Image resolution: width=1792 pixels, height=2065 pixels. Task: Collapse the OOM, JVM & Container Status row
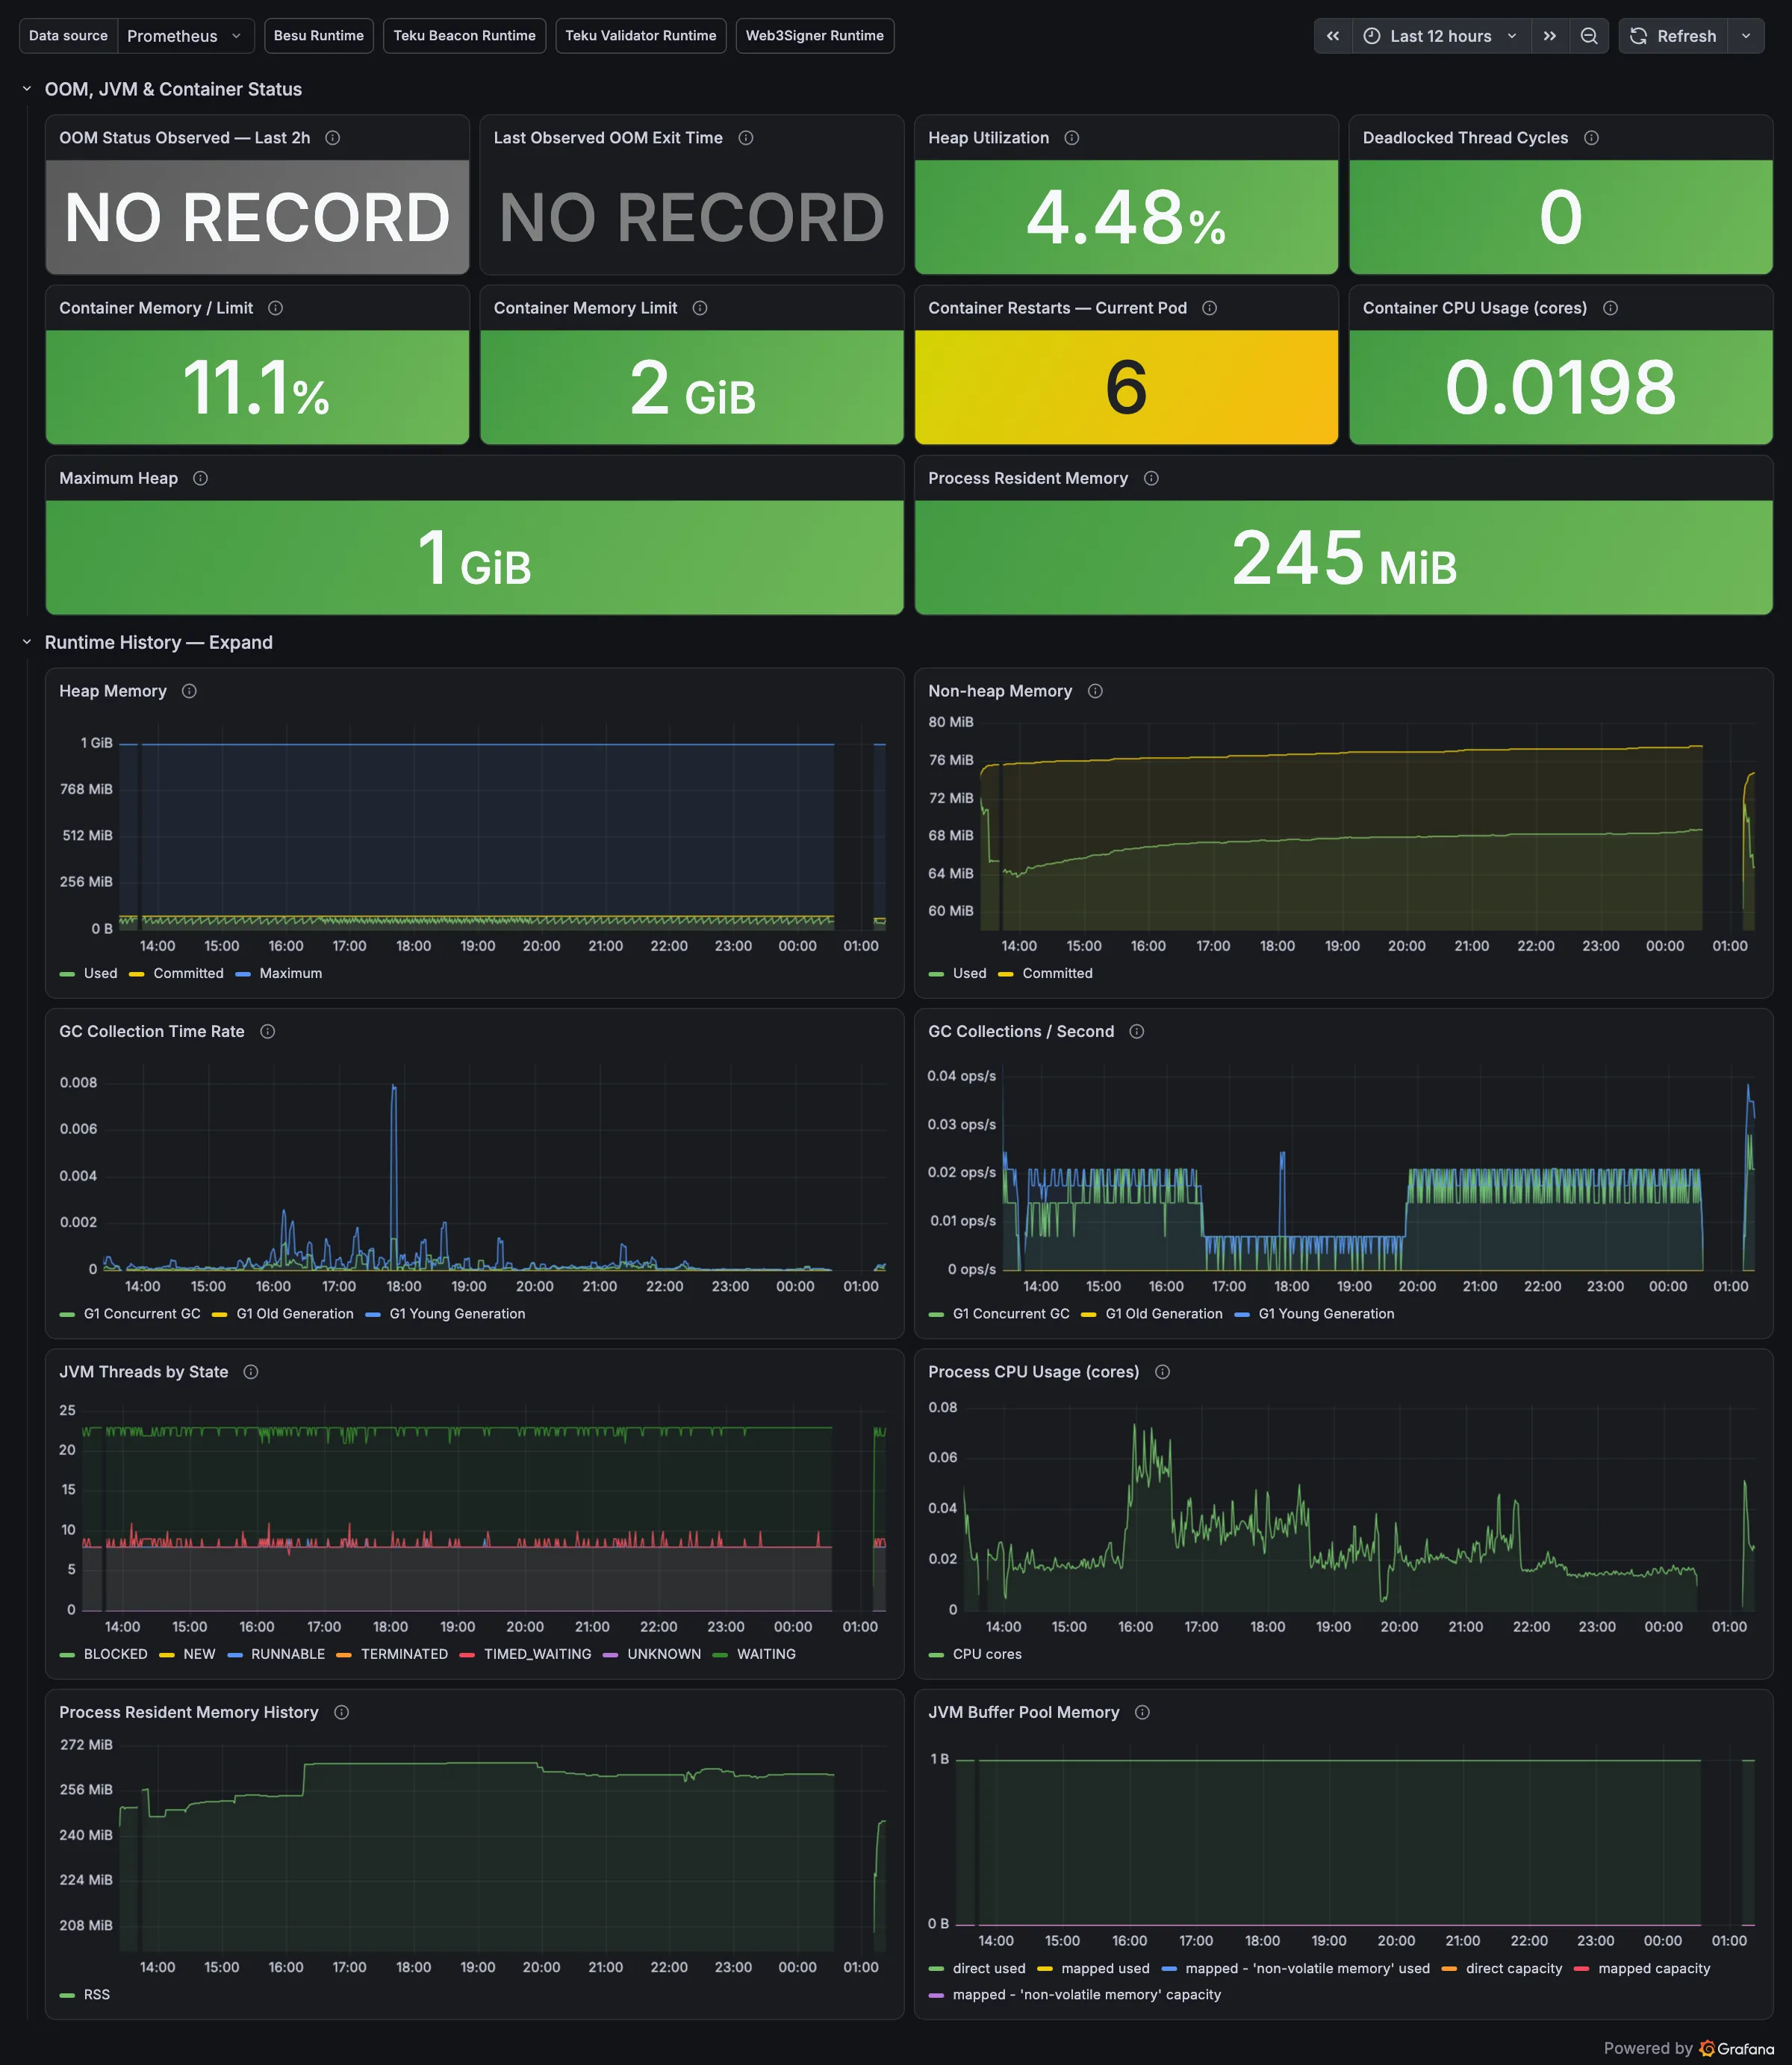click(27, 89)
